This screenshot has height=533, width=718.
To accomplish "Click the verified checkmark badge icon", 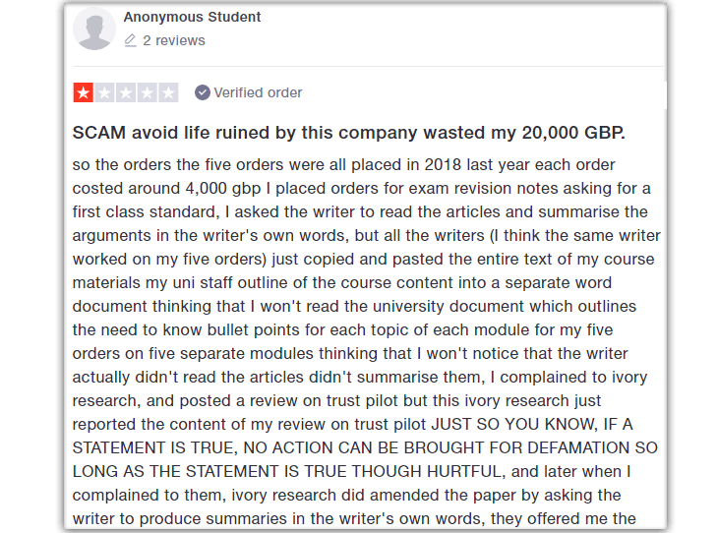I will click(203, 93).
